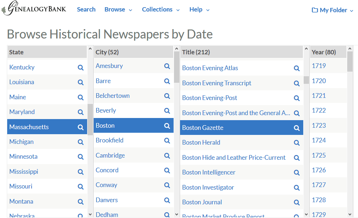Click the magnifier icon beside Cambridge
Image resolution: width=358 pixels, height=218 pixels.
167,156
